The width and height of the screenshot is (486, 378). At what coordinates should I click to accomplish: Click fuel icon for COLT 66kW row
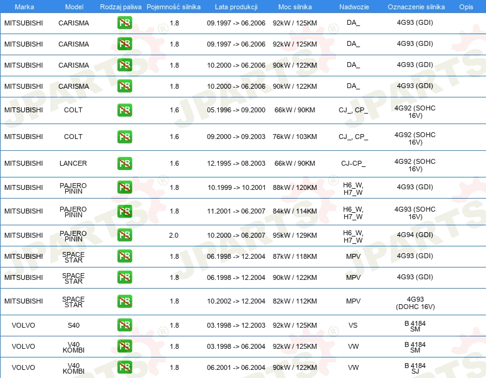coord(124,110)
